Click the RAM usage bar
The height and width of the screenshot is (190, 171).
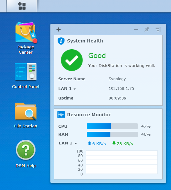[x=112, y=134]
